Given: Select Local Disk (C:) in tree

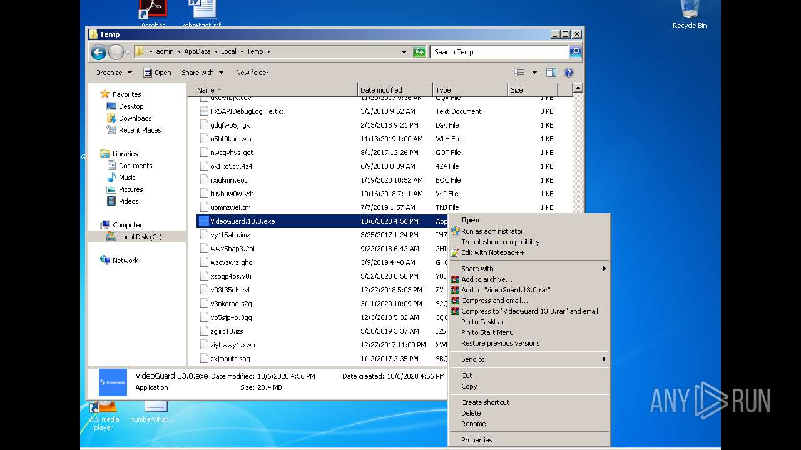Looking at the screenshot, I should click(140, 237).
